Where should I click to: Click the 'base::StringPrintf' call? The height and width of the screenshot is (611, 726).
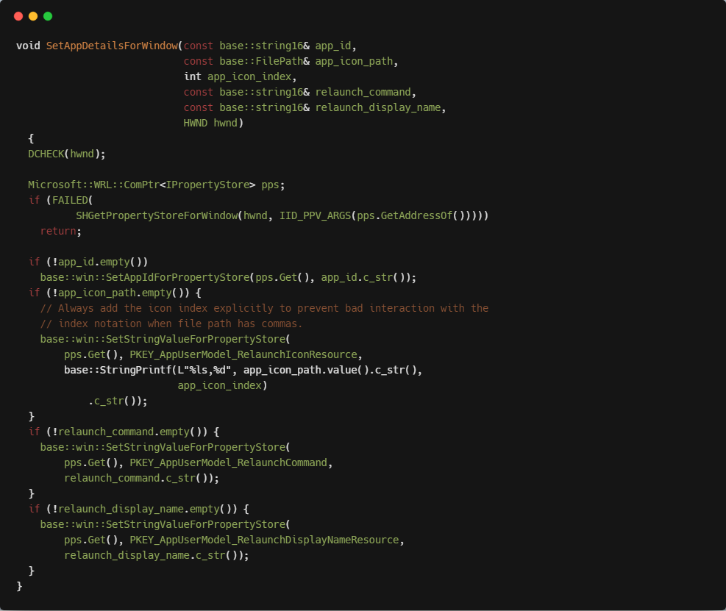(x=118, y=370)
